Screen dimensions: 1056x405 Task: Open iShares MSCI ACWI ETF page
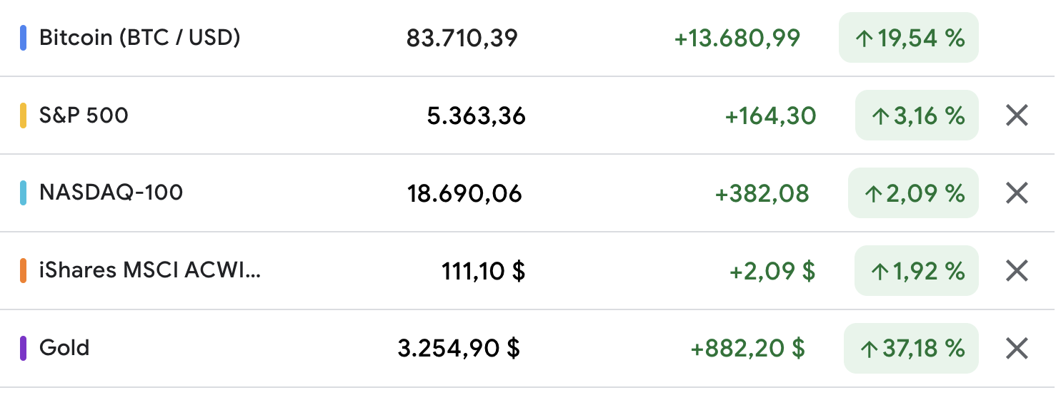(x=150, y=271)
